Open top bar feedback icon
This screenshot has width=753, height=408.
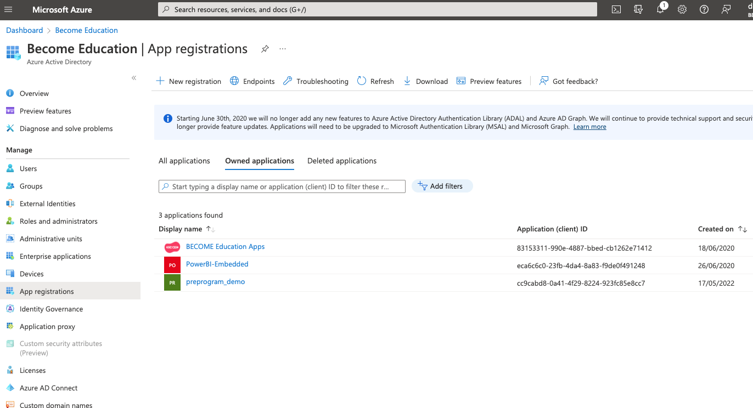pyautogui.click(x=726, y=9)
